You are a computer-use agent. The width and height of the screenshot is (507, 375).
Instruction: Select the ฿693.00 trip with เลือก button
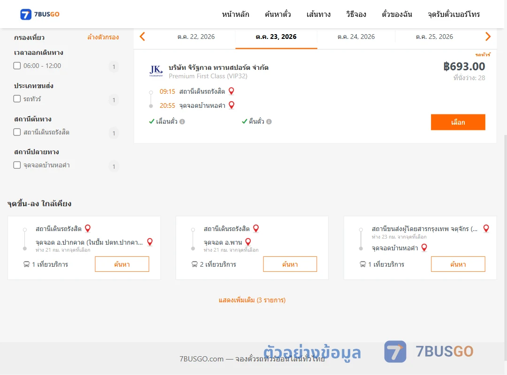(458, 122)
